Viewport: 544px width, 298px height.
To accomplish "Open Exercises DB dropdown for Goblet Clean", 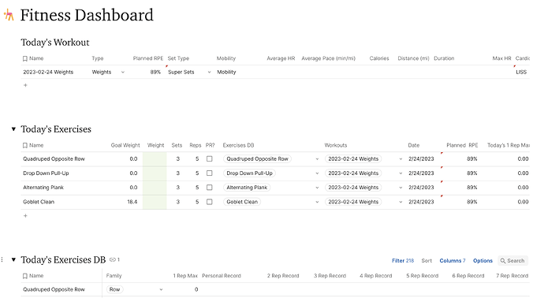I will (317, 202).
